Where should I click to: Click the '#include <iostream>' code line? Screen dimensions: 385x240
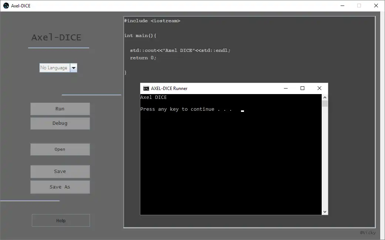point(152,21)
